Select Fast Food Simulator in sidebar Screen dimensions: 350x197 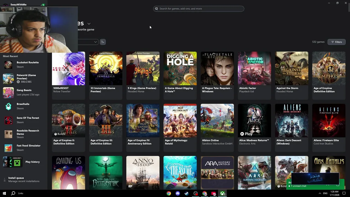(24, 148)
